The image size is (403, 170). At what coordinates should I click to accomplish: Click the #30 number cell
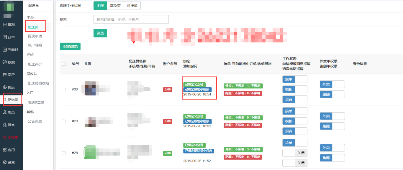(x=75, y=90)
